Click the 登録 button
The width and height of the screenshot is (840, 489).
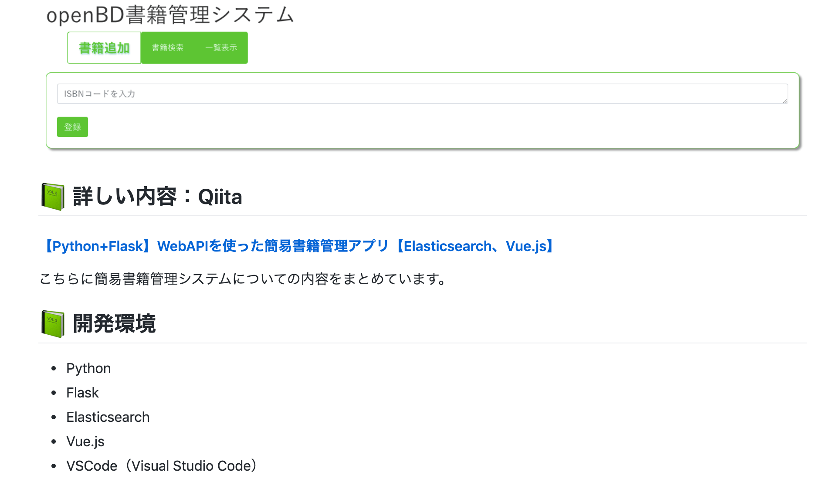(72, 127)
